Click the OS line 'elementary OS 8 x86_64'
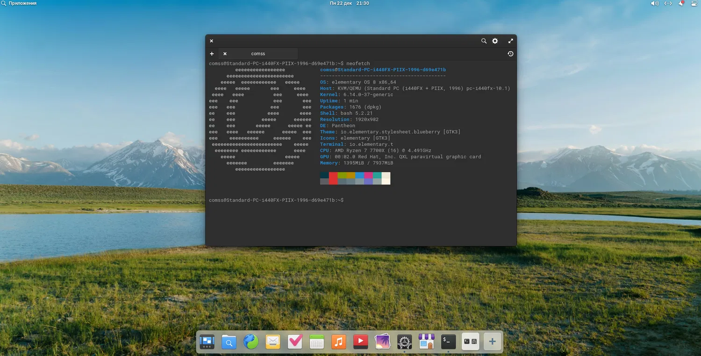 coord(358,82)
